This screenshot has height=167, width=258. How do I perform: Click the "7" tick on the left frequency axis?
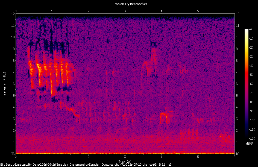[14, 72]
